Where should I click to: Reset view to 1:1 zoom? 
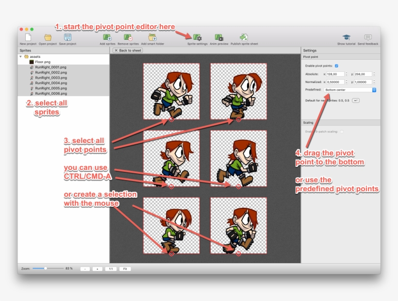(x=110, y=268)
